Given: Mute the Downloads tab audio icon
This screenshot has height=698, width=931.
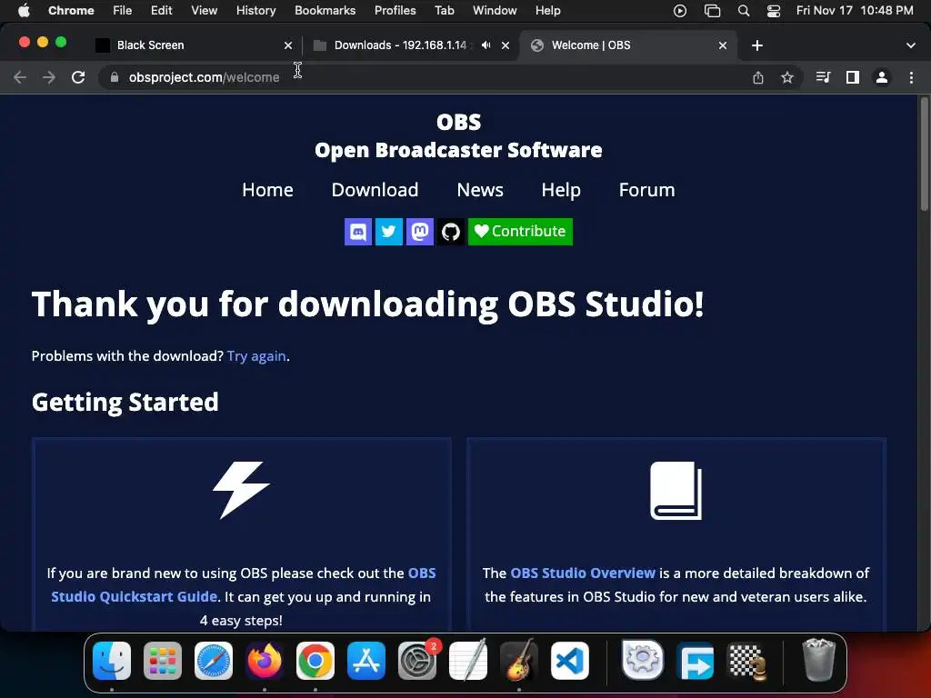Looking at the screenshot, I should click(x=486, y=45).
